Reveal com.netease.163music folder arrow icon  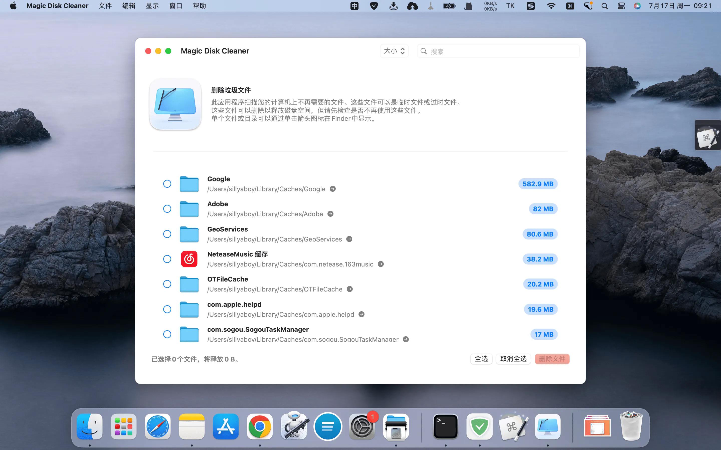click(381, 264)
